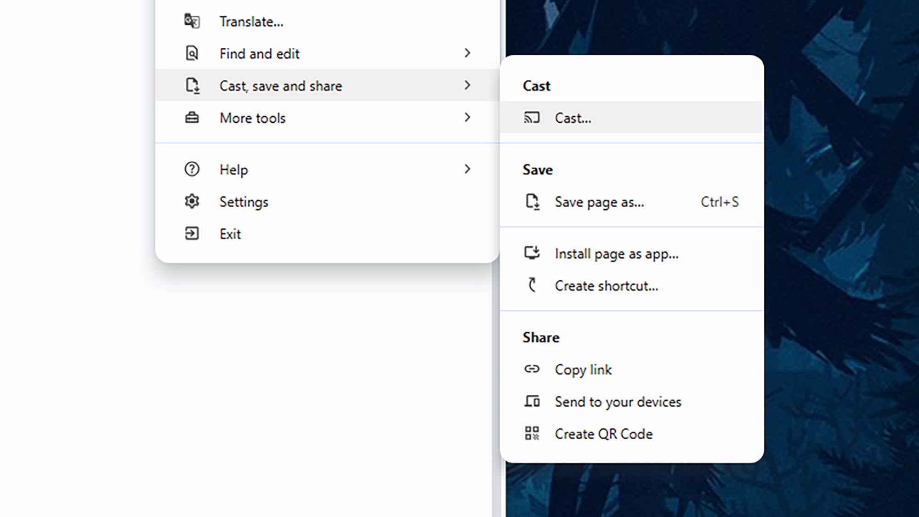Image resolution: width=919 pixels, height=517 pixels.
Task: Click the toolbox icon beside More tools
Action: coord(192,118)
